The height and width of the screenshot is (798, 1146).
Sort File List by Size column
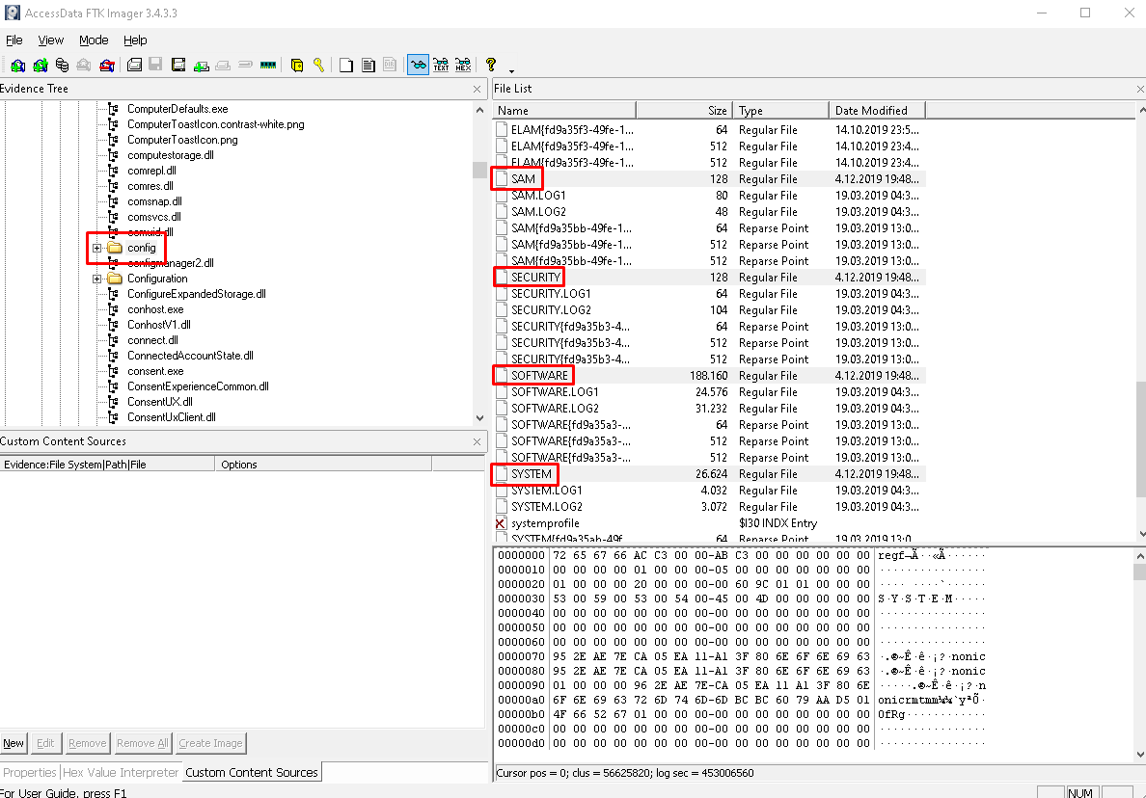click(x=684, y=110)
